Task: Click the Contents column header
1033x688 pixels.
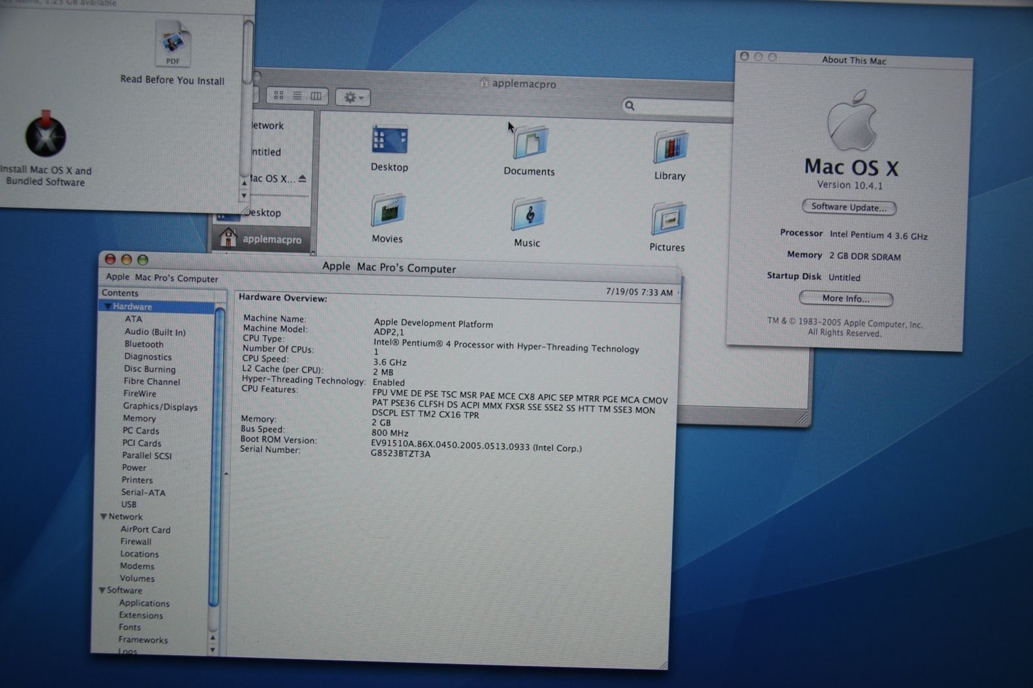Action: (163, 293)
